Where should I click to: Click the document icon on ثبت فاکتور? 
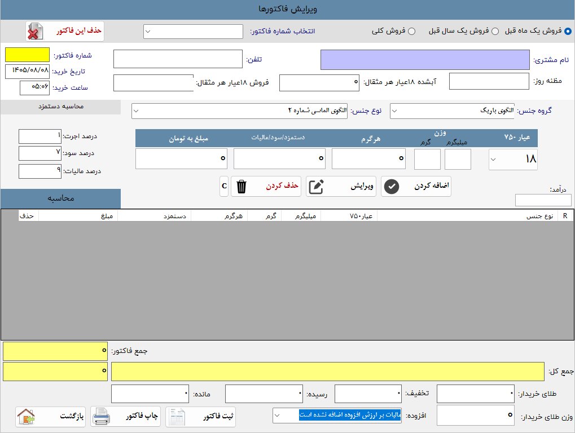point(177,417)
